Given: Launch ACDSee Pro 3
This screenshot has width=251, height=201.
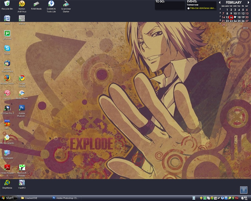Looking at the screenshot, I should (x=7, y=110).
